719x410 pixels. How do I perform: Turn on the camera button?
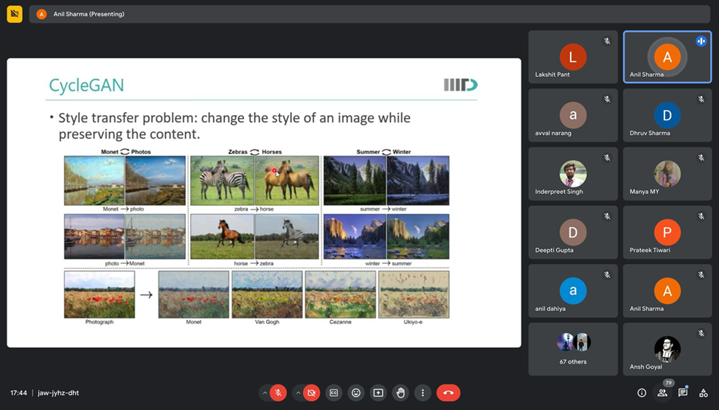pos(311,393)
